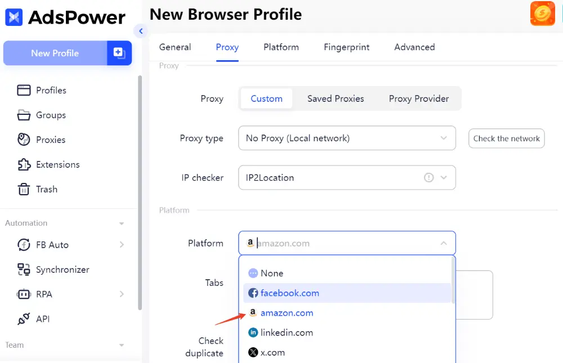Open the Groups folder icon
Image resolution: width=563 pixels, height=363 pixels.
point(24,115)
